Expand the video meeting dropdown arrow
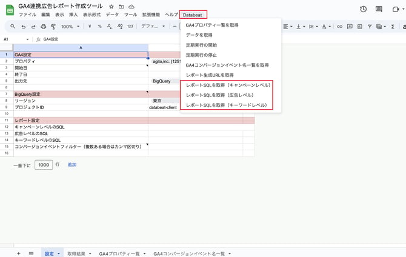Viewport: 406px width, 257px height. click(403, 9)
